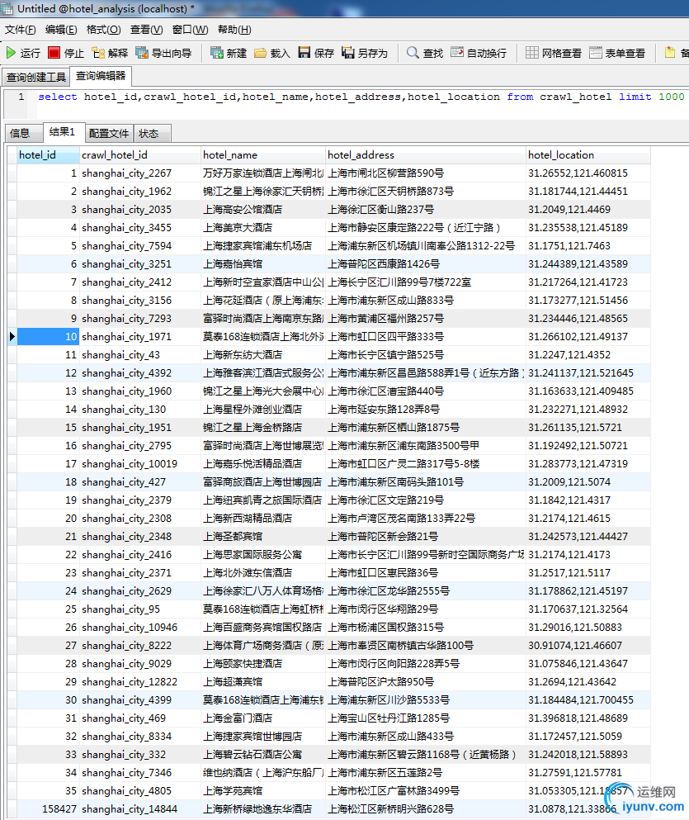Click cell shanghai_city_10019
This screenshot has width=689, height=820.
pyautogui.click(x=140, y=464)
